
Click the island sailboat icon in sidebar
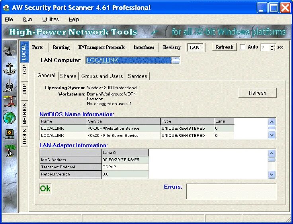point(10,150)
